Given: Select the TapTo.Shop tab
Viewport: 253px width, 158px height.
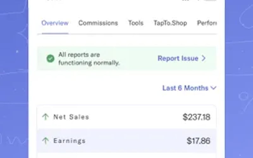Looking at the screenshot, I should click(170, 23).
